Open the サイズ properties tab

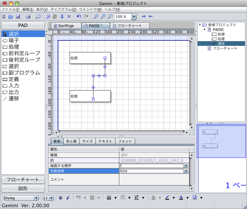(88, 141)
